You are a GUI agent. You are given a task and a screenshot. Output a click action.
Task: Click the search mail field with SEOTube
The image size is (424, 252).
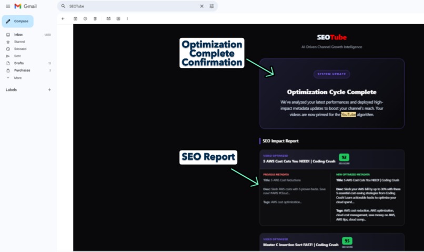tap(137, 6)
